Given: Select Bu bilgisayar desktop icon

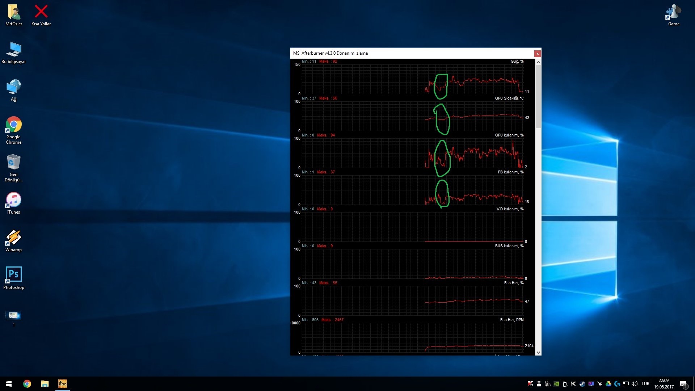Looking at the screenshot, I should tap(14, 53).
